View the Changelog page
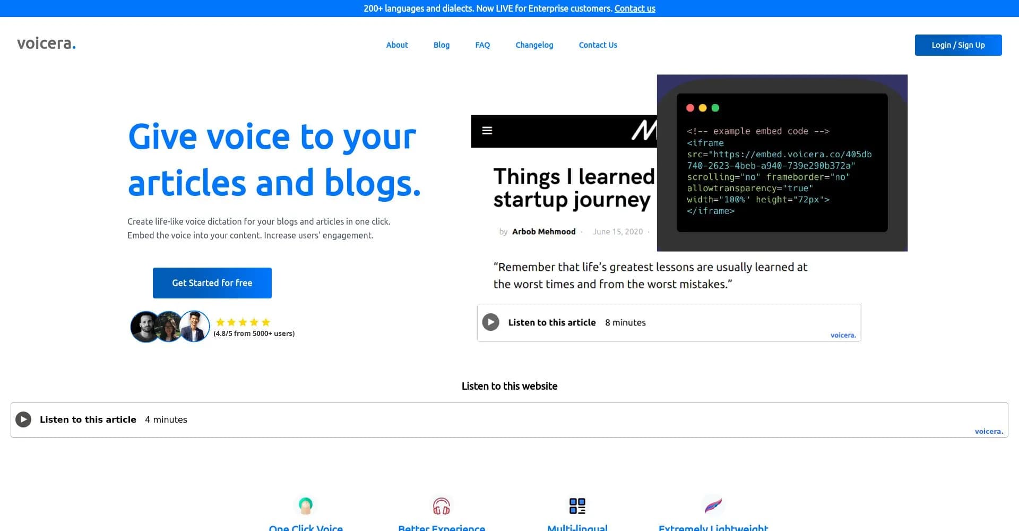Viewport: 1019px width, 531px height. [x=534, y=45]
